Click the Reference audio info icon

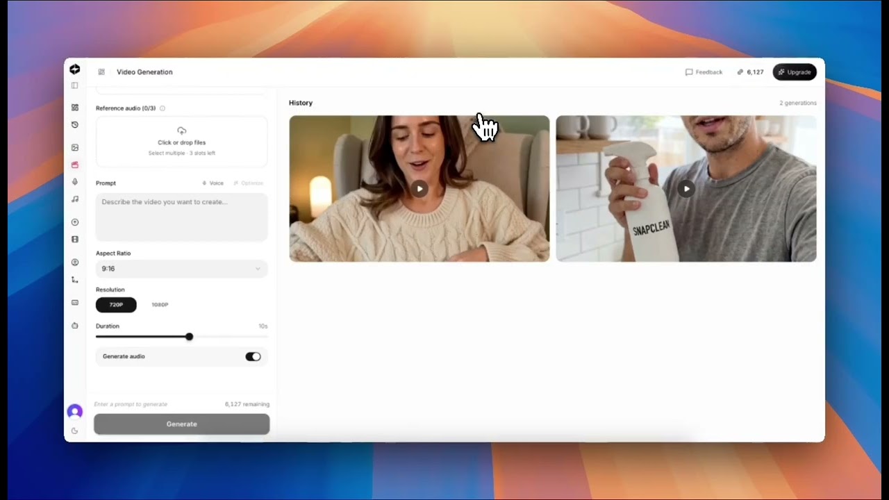tap(163, 108)
